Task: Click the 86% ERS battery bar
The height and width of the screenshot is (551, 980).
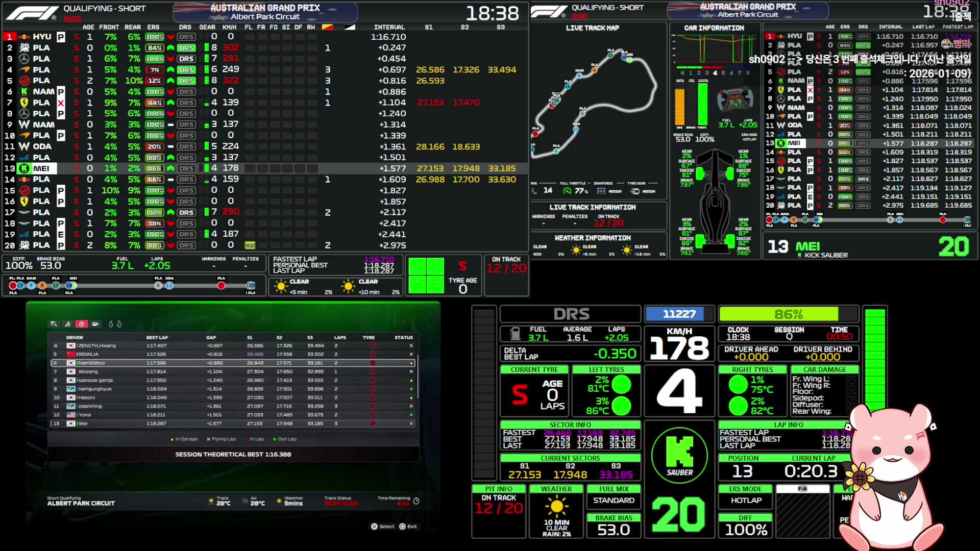Action: (788, 314)
